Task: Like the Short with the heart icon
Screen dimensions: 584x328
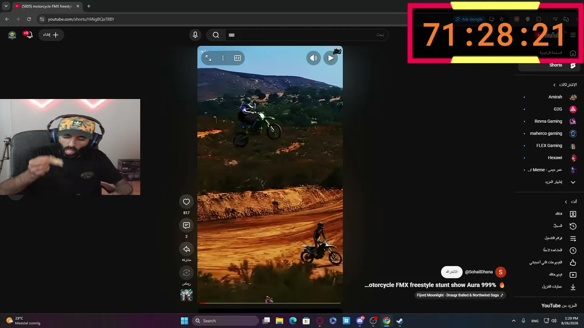Action: click(186, 202)
